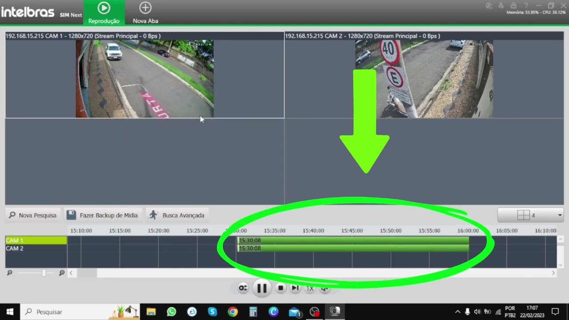
Task: Click timeline scroll left arrow
Action: (71, 273)
